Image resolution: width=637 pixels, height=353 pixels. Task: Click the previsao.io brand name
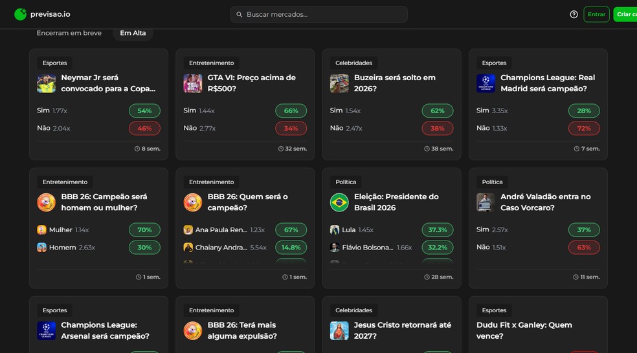pyautogui.click(x=50, y=14)
